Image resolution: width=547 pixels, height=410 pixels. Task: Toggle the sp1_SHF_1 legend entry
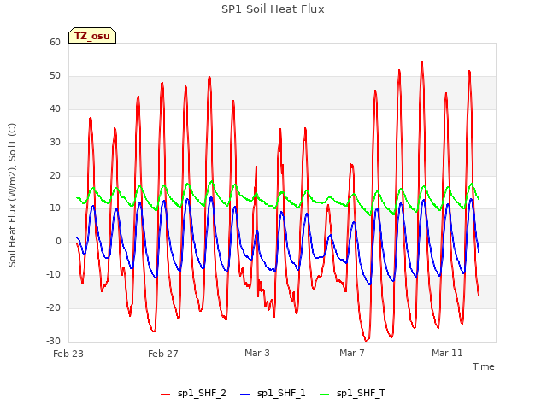tap(273, 394)
